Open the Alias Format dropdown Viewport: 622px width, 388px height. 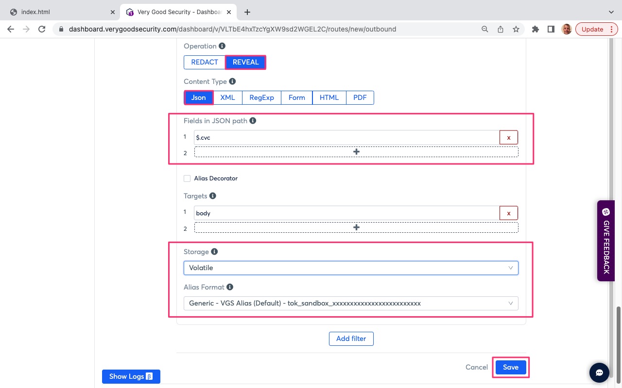click(x=351, y=303)
